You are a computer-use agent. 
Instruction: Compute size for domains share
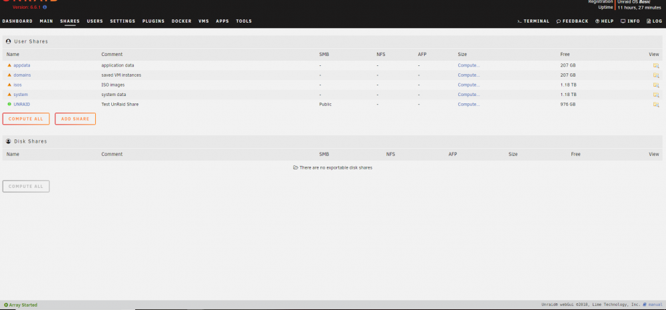(468, 75)
